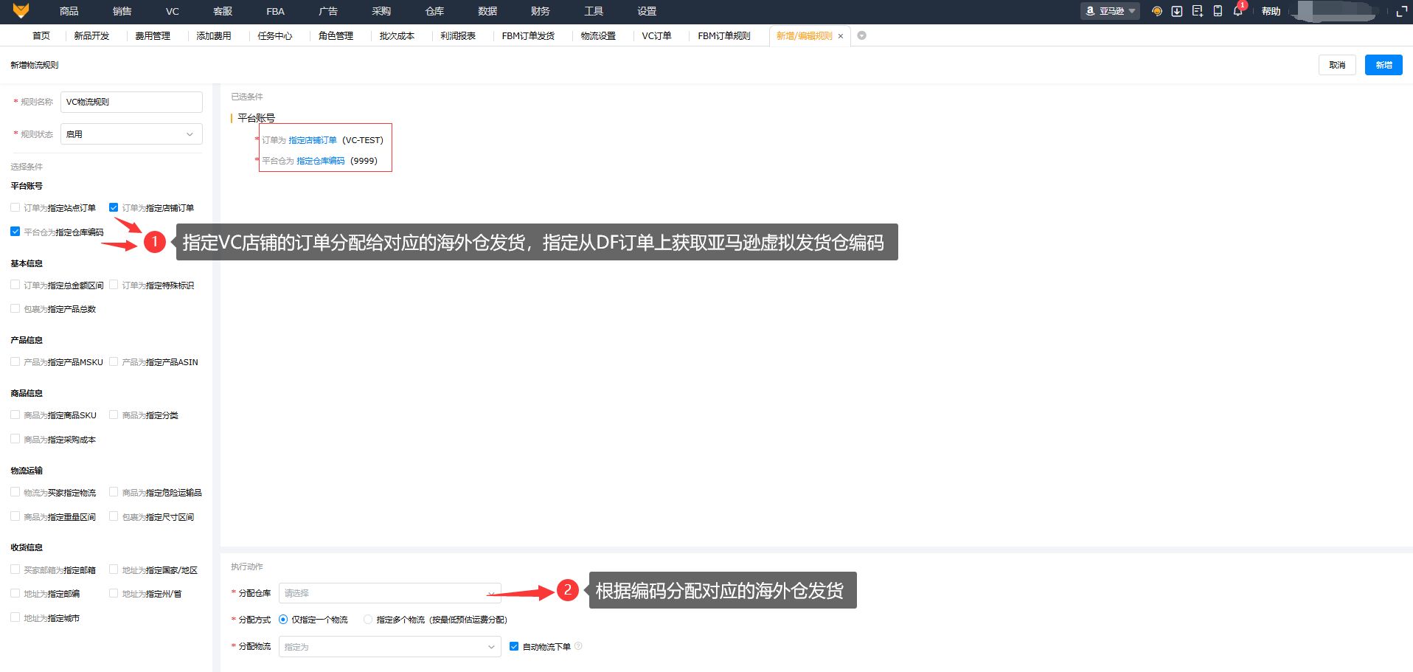Uncheck 平台仓为指定仓库编码 checkbox
This screenshot has height=672, width=1413.
pos(15,232)
